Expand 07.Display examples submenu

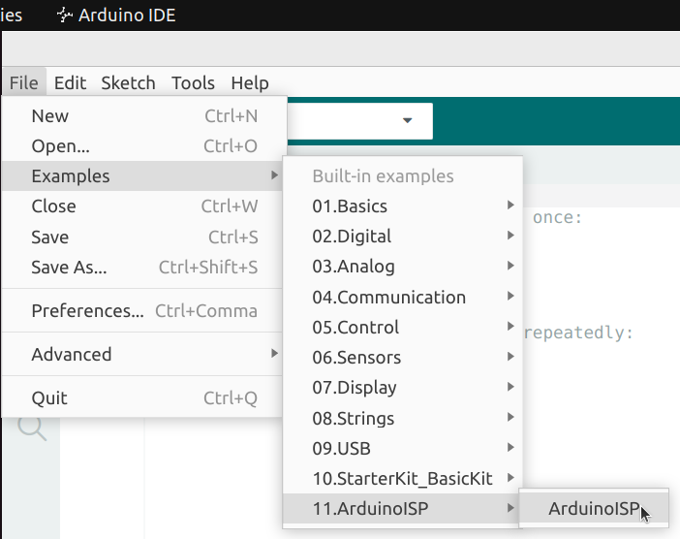[402, 388]
